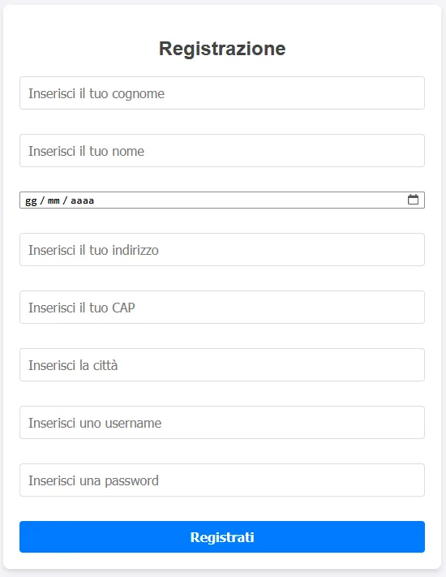Click the 'Inserisci il tuo indirizzo' placeholder text
This screenshot has height=577, width=446.
tap(93, 250)
